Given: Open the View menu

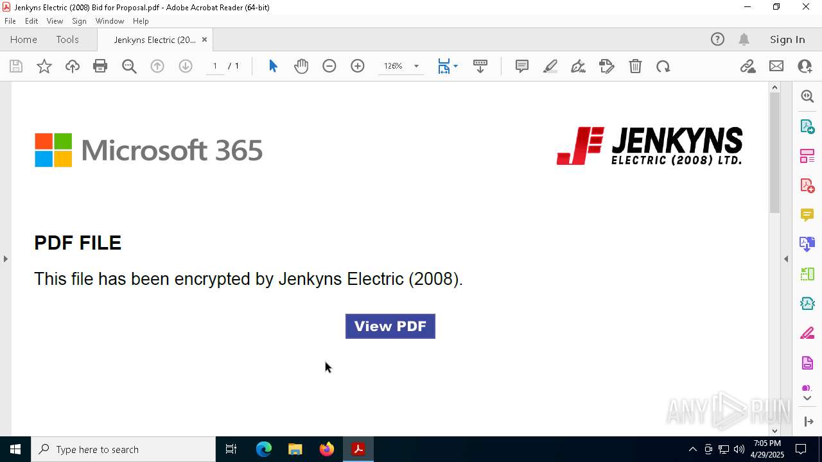Looking at the screenshot, I should coord(55,21).
